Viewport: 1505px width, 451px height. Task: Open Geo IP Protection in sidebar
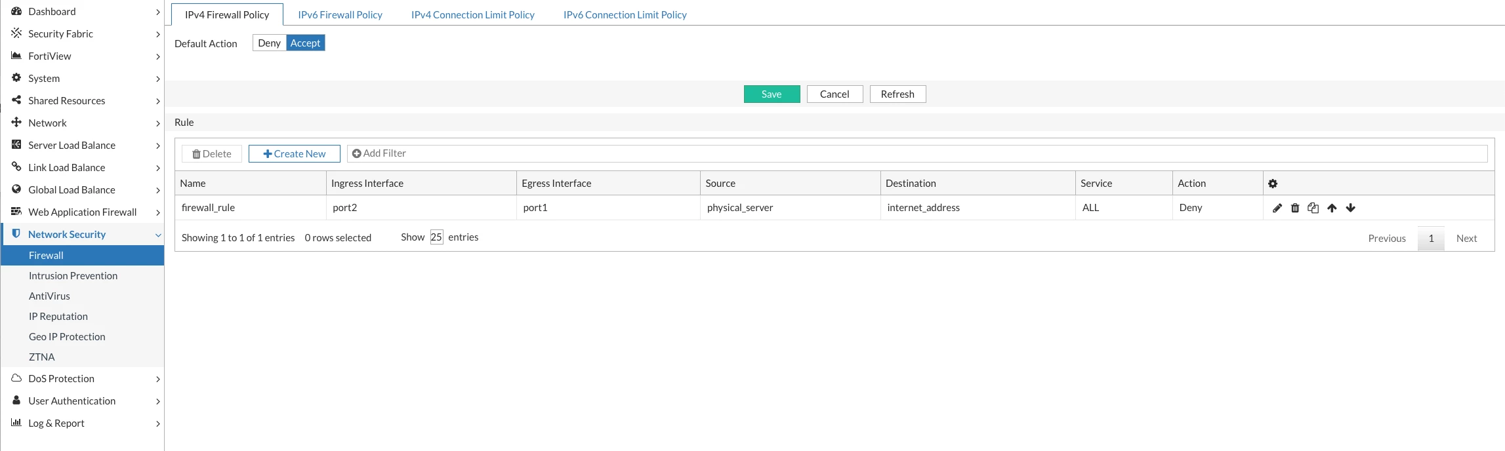click(83, 336)
